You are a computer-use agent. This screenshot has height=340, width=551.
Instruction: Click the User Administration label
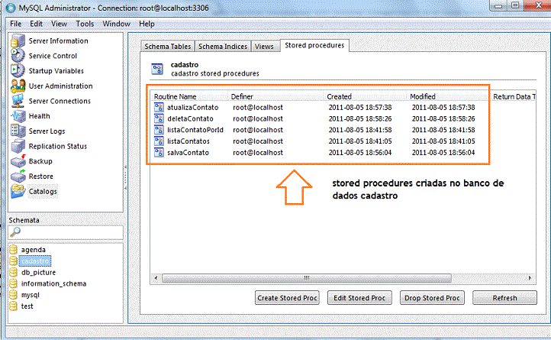coord(60,86)
